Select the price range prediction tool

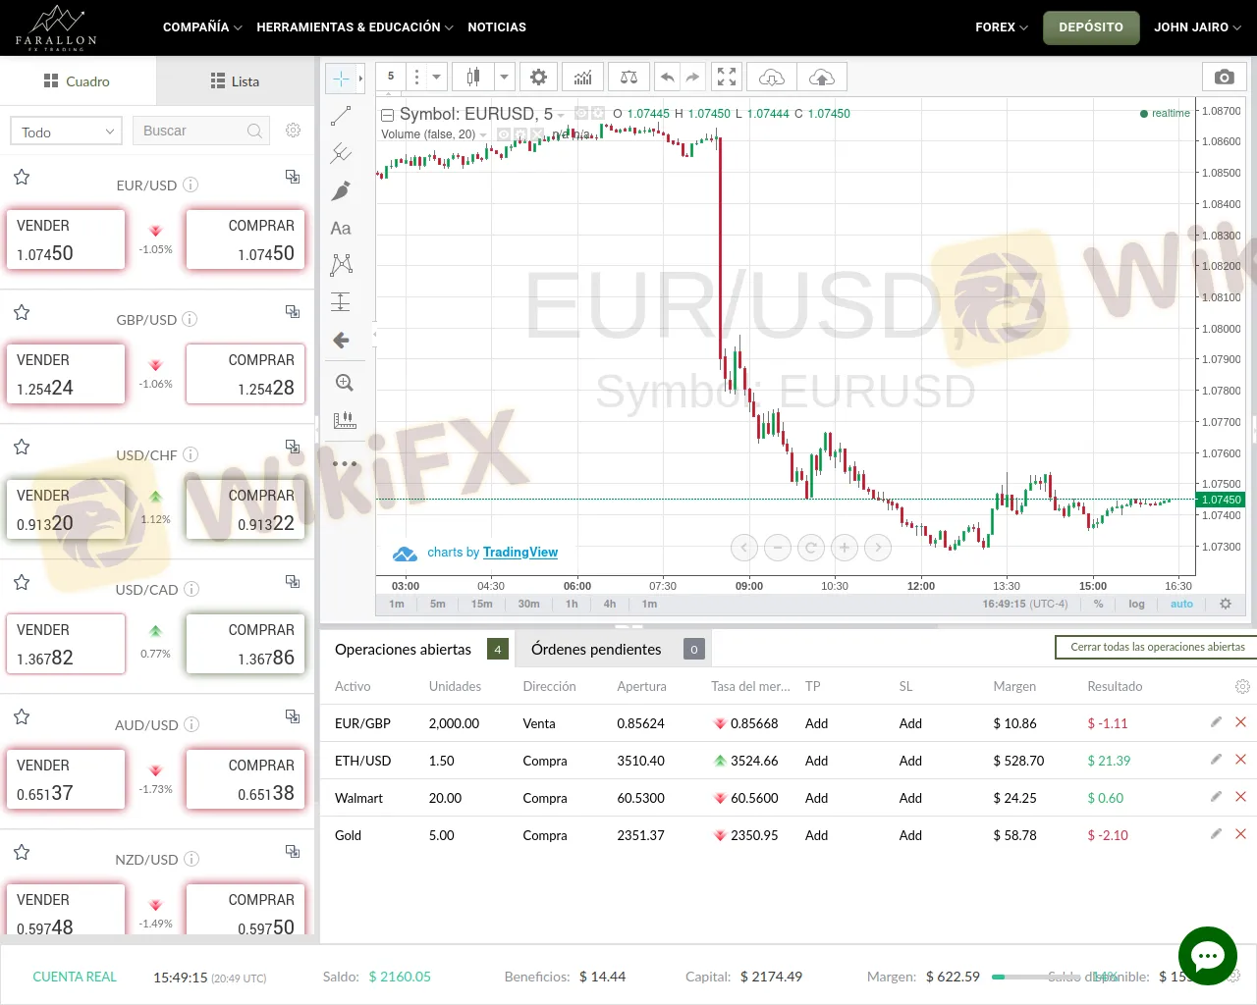point(341,302)
